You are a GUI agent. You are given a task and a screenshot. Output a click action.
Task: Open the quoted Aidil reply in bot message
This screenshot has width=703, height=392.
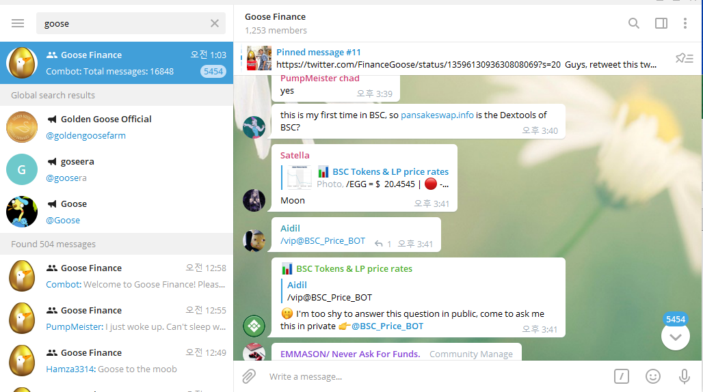pos(330,292)
